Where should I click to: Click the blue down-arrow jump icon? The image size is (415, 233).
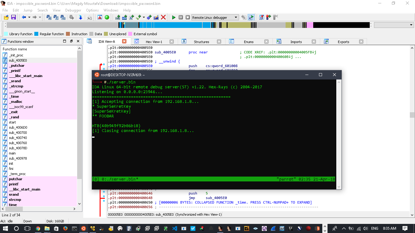(81, 17)
